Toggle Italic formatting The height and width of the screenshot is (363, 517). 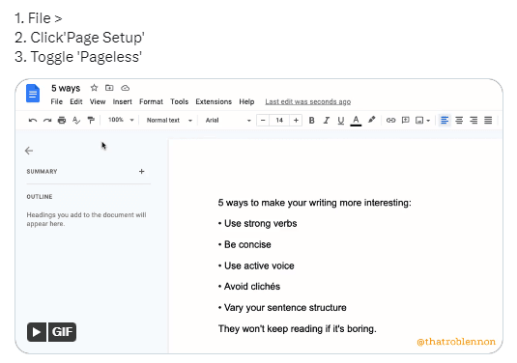point(326,121)
